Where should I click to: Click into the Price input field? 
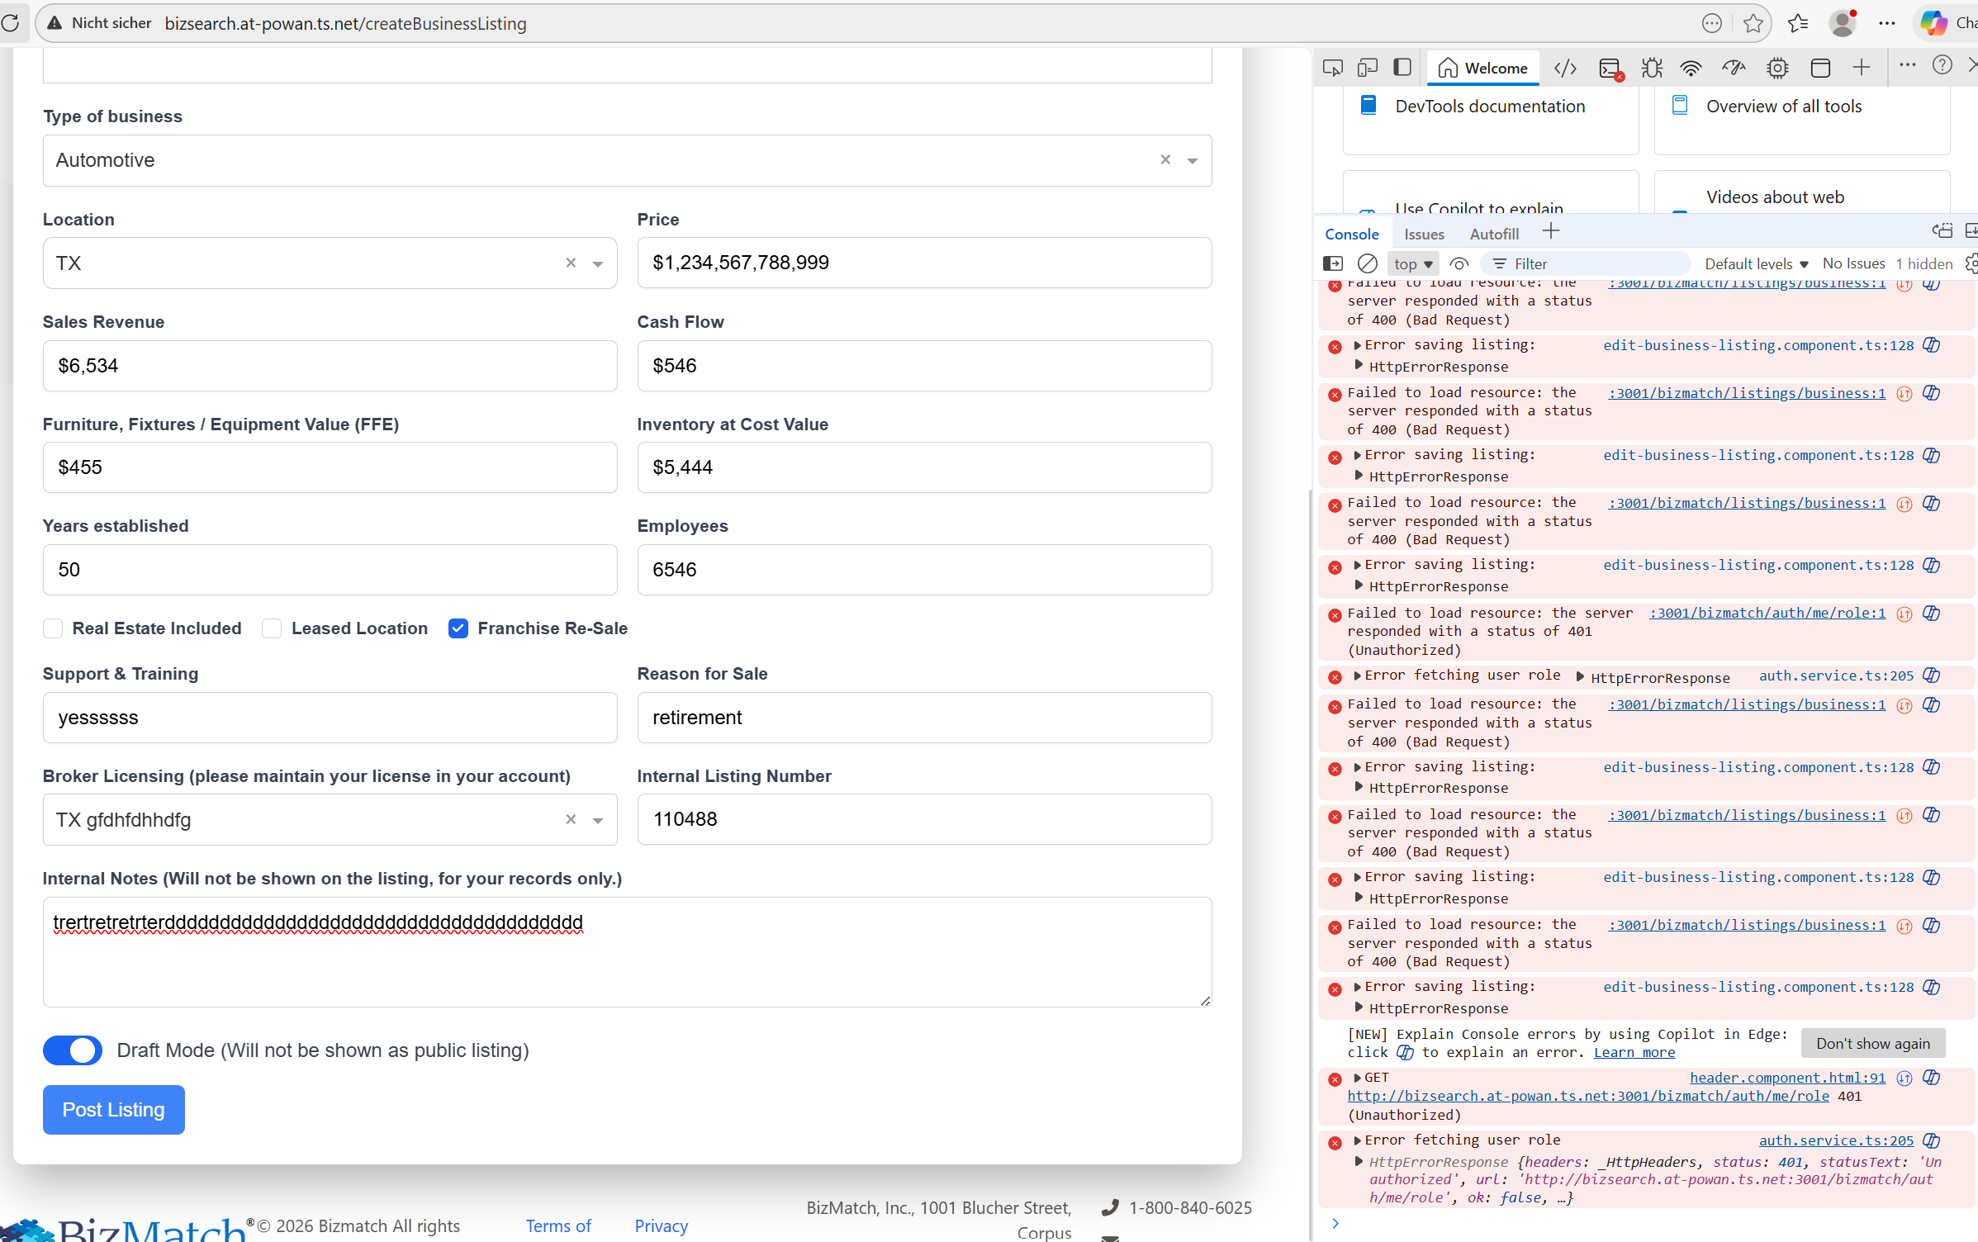pos(923,263)
